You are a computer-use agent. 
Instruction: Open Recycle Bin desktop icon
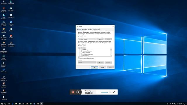(4, 2)
